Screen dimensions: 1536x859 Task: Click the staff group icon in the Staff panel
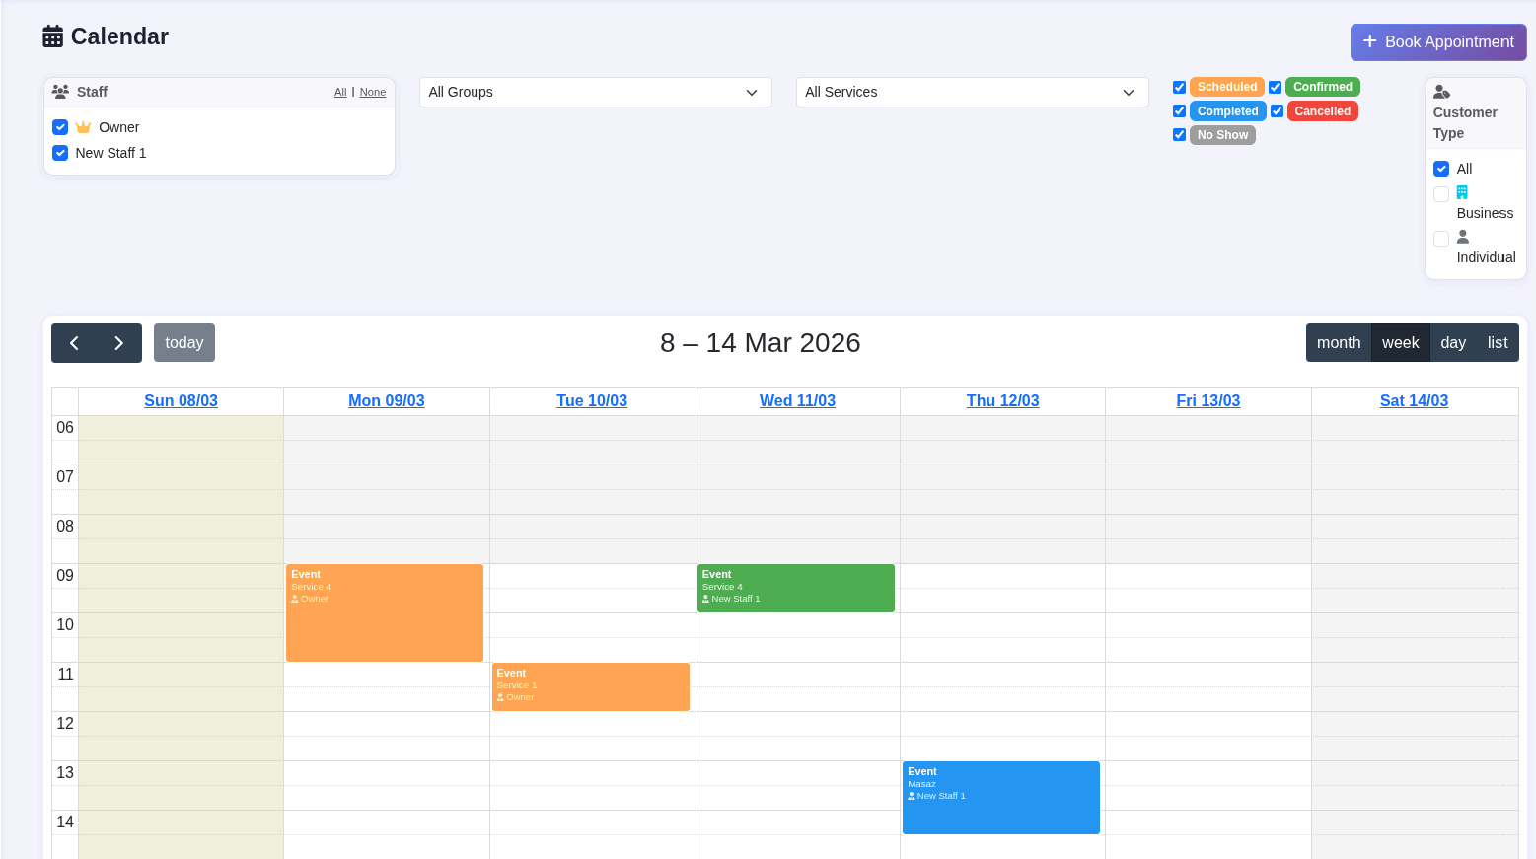coord(59,92)
